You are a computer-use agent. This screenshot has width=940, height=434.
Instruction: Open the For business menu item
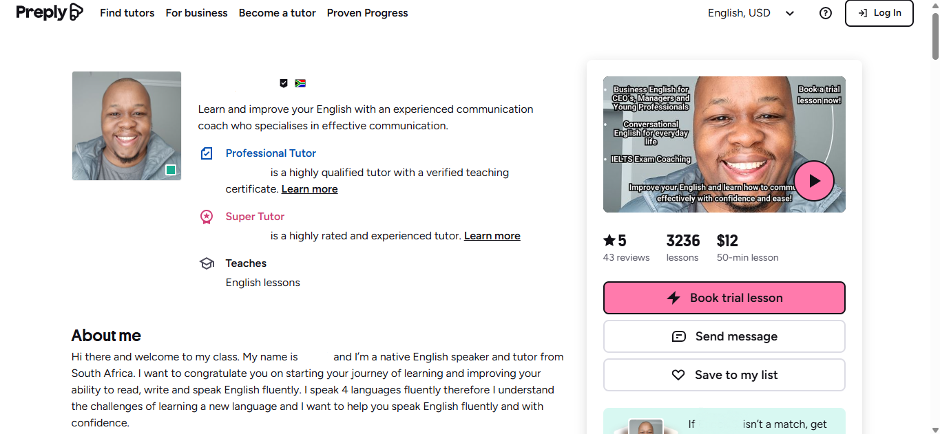(x=196, y=12)
